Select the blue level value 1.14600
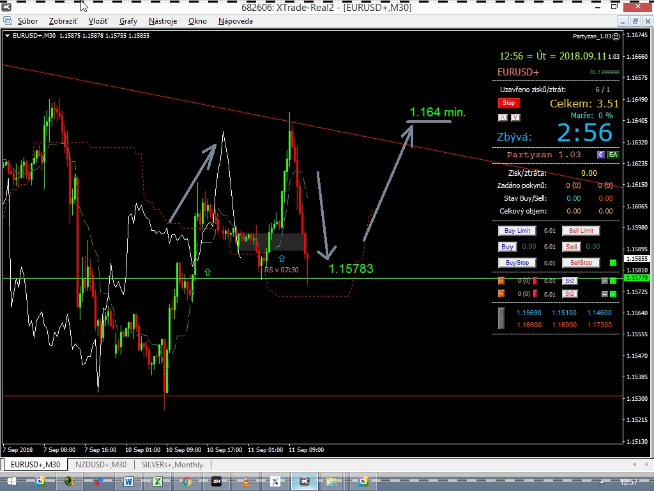Viewport: 654px width, 491px height. click(x=599, y=313)
